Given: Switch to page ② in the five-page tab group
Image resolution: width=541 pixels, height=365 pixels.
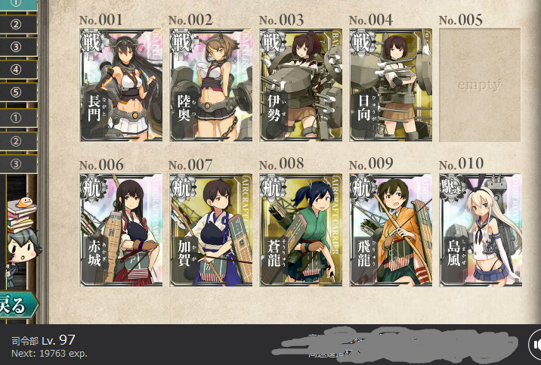Looking at the screenshot, I should (x=18, y=24).
